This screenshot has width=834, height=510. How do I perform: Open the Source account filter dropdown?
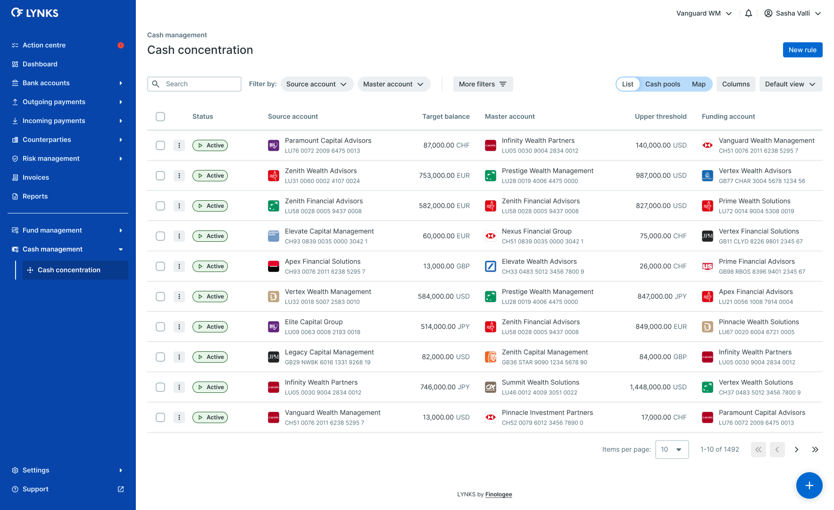[317, 84]
